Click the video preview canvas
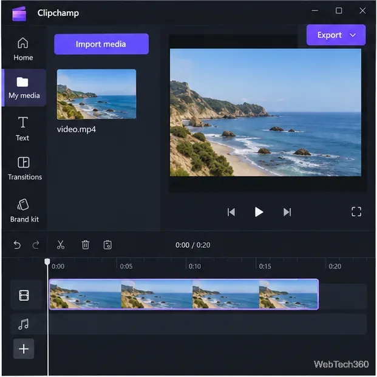 (x=265, y=112)
